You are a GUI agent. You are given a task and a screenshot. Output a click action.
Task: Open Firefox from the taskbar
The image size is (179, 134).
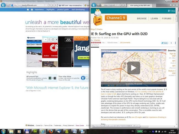[51, 132]
